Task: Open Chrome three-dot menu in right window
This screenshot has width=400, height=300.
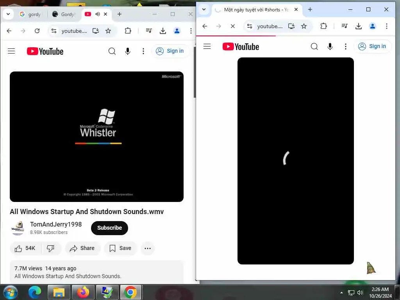Action: coord(387,26)
